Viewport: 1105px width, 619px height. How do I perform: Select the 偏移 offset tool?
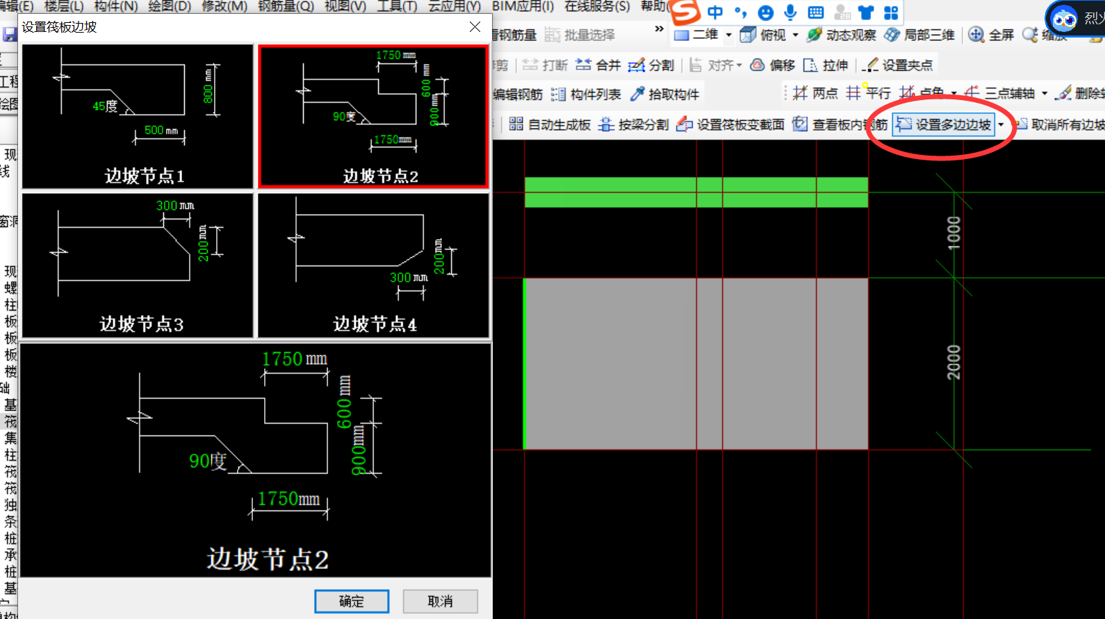[773, 65]
